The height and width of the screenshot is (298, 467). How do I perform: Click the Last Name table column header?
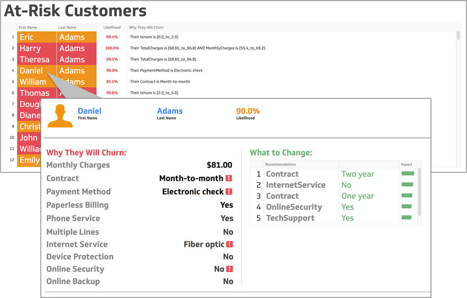[67, 27]
